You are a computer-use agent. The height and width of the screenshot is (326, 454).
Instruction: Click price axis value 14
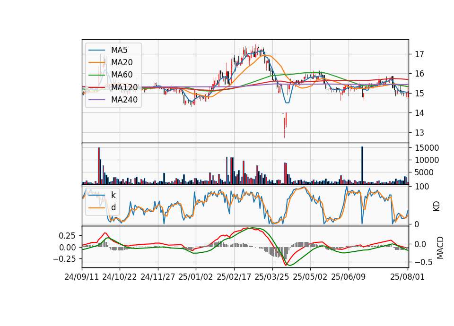point(419,113)
